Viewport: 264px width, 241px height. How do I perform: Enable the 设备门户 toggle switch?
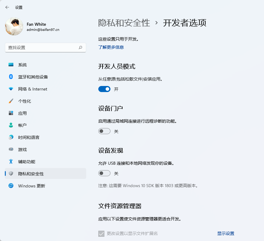pos(104,131)
